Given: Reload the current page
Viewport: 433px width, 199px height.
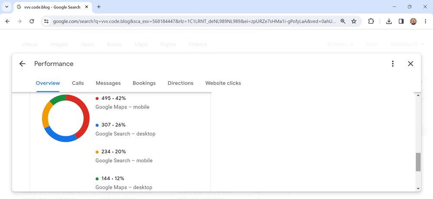Looking at the screenshot, I should point(32,21).
